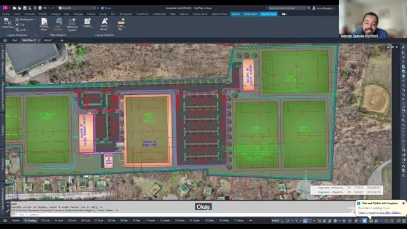Switch to the Layout Tools ribbon tab
This screenshot has height=229, width=407.
pos(268,14)
